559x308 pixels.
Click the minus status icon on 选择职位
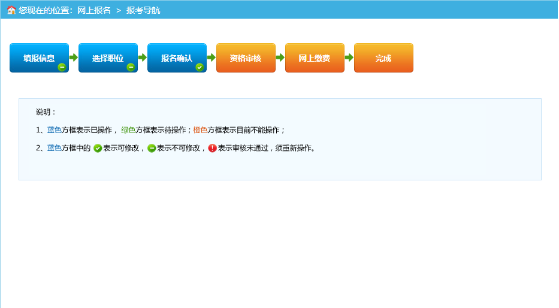[131, 67]
